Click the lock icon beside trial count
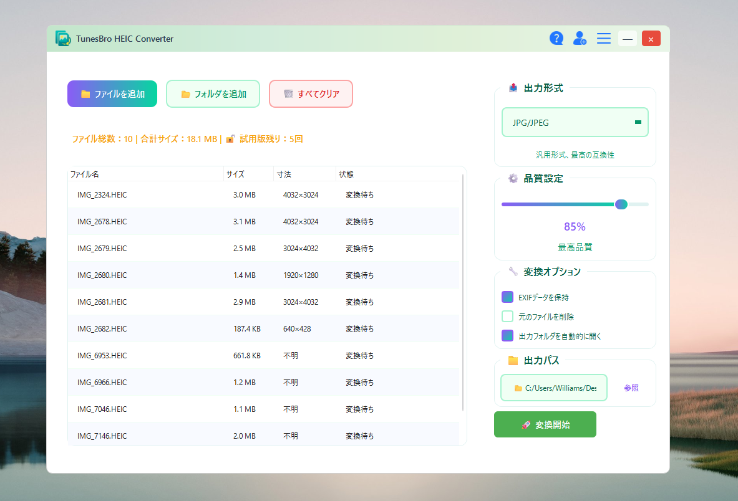 [x=230, y=139]
